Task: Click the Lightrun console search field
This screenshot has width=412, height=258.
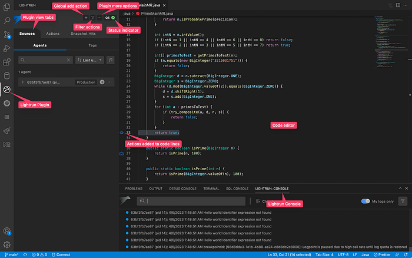Action: click(191, 201)
